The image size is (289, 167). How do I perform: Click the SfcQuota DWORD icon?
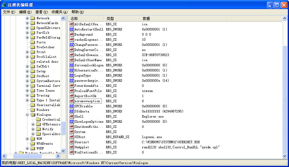72,111
